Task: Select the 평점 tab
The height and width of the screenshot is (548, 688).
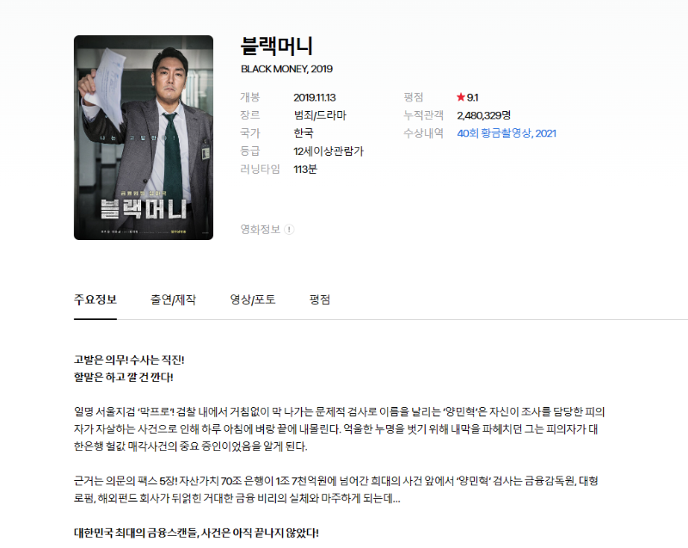Action: pos(320,300)
